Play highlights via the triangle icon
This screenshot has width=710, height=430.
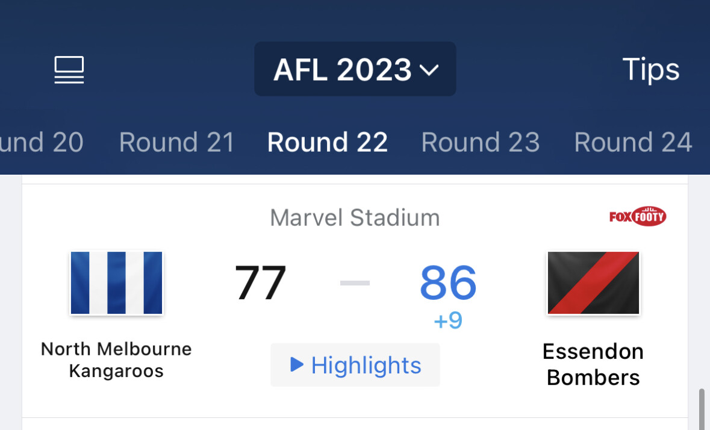click(x=297, y=364)
